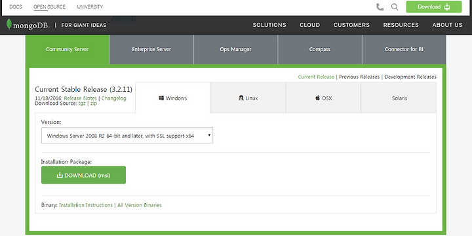Screen dimensions: 472x236
Task: Click the green Download button at top
Action: click(x=434, y=7)
